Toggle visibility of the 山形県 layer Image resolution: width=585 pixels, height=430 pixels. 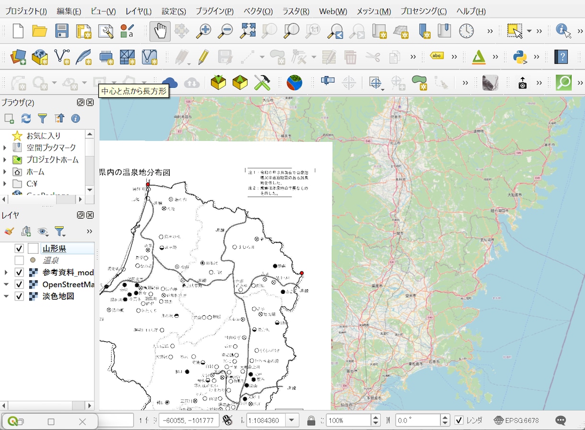[x=19, y=248]
